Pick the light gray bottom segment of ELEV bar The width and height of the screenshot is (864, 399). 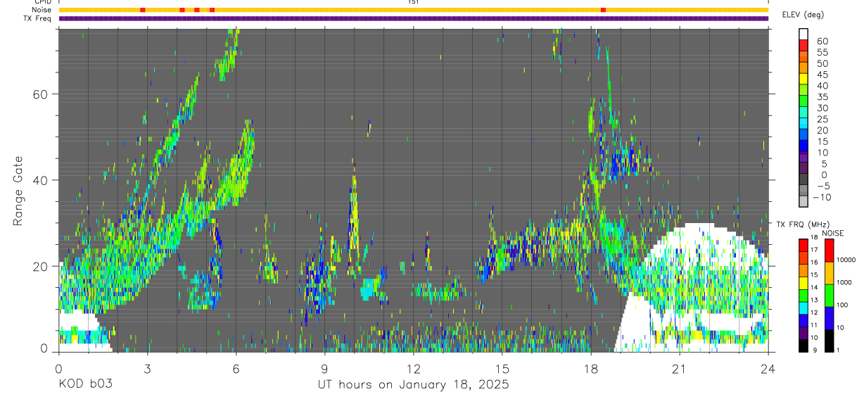click(803, 201)
